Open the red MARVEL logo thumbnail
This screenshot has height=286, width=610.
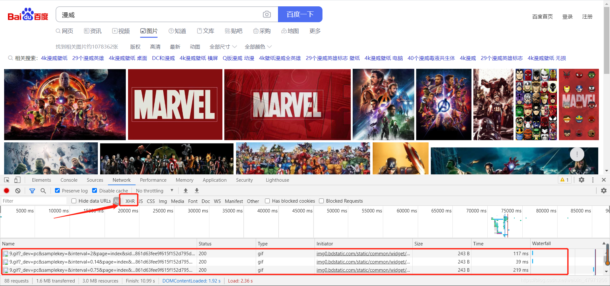point(175,104)
